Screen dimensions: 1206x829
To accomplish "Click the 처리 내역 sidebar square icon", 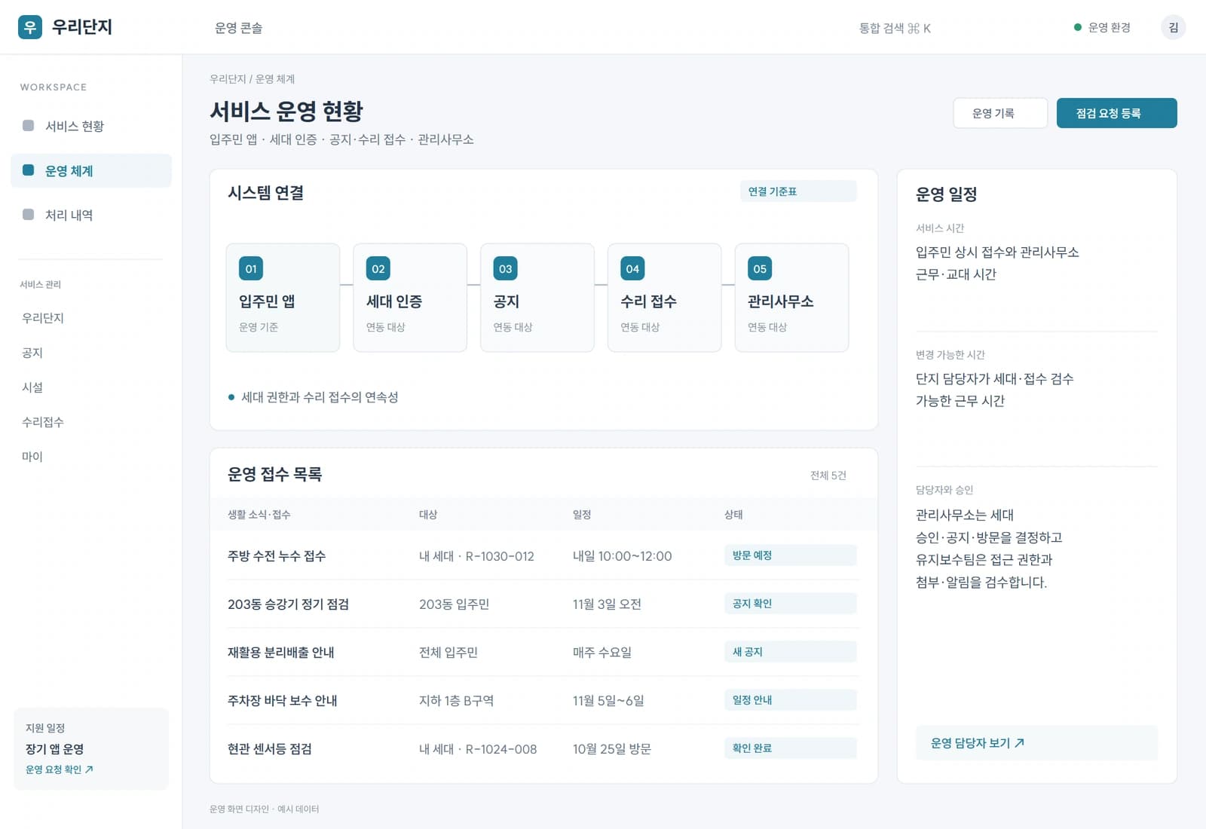I will pos(28,214).
